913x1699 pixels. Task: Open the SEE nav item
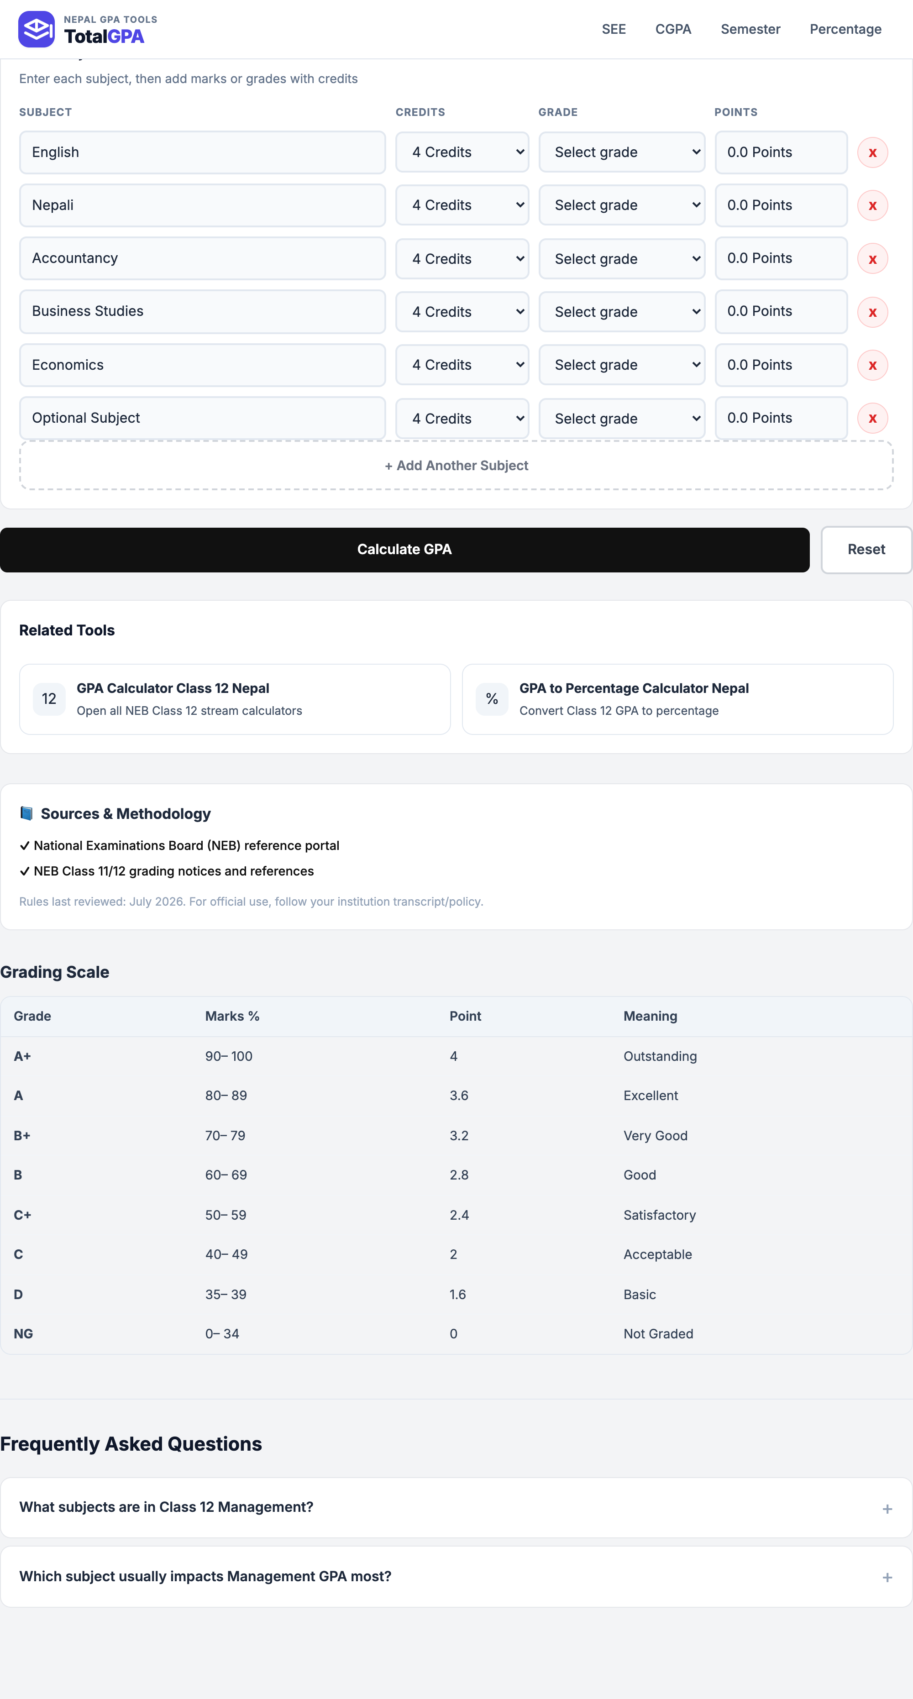pos(614,29)
